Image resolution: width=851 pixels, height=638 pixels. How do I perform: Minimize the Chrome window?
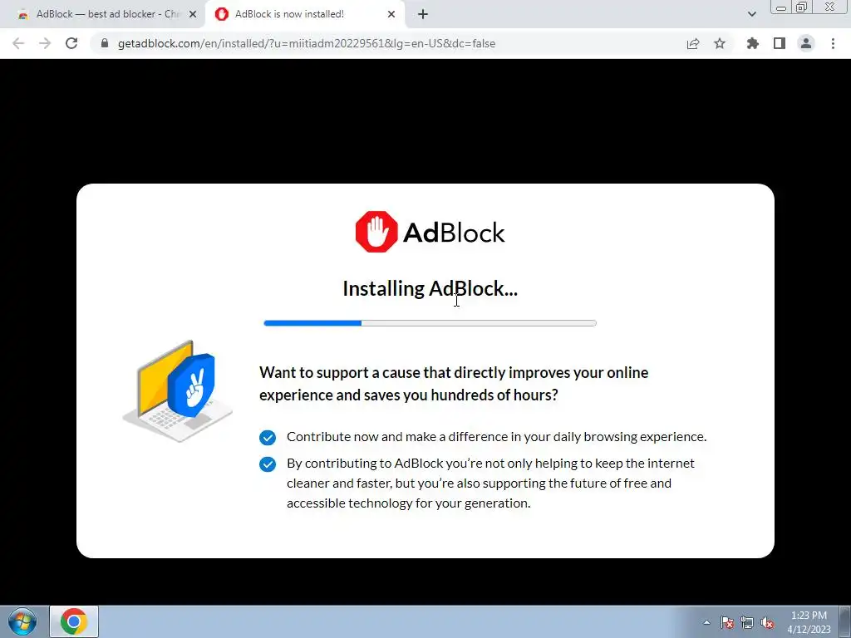[781, 7]
